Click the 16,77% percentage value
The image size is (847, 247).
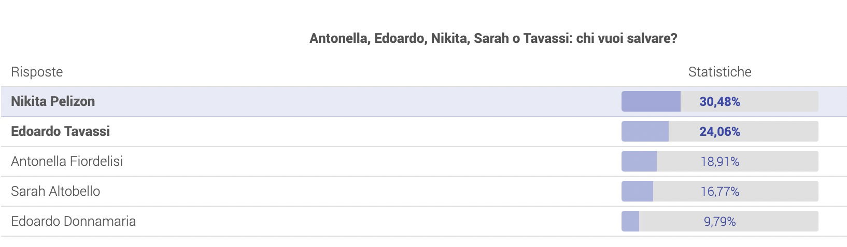click(720, 192)
